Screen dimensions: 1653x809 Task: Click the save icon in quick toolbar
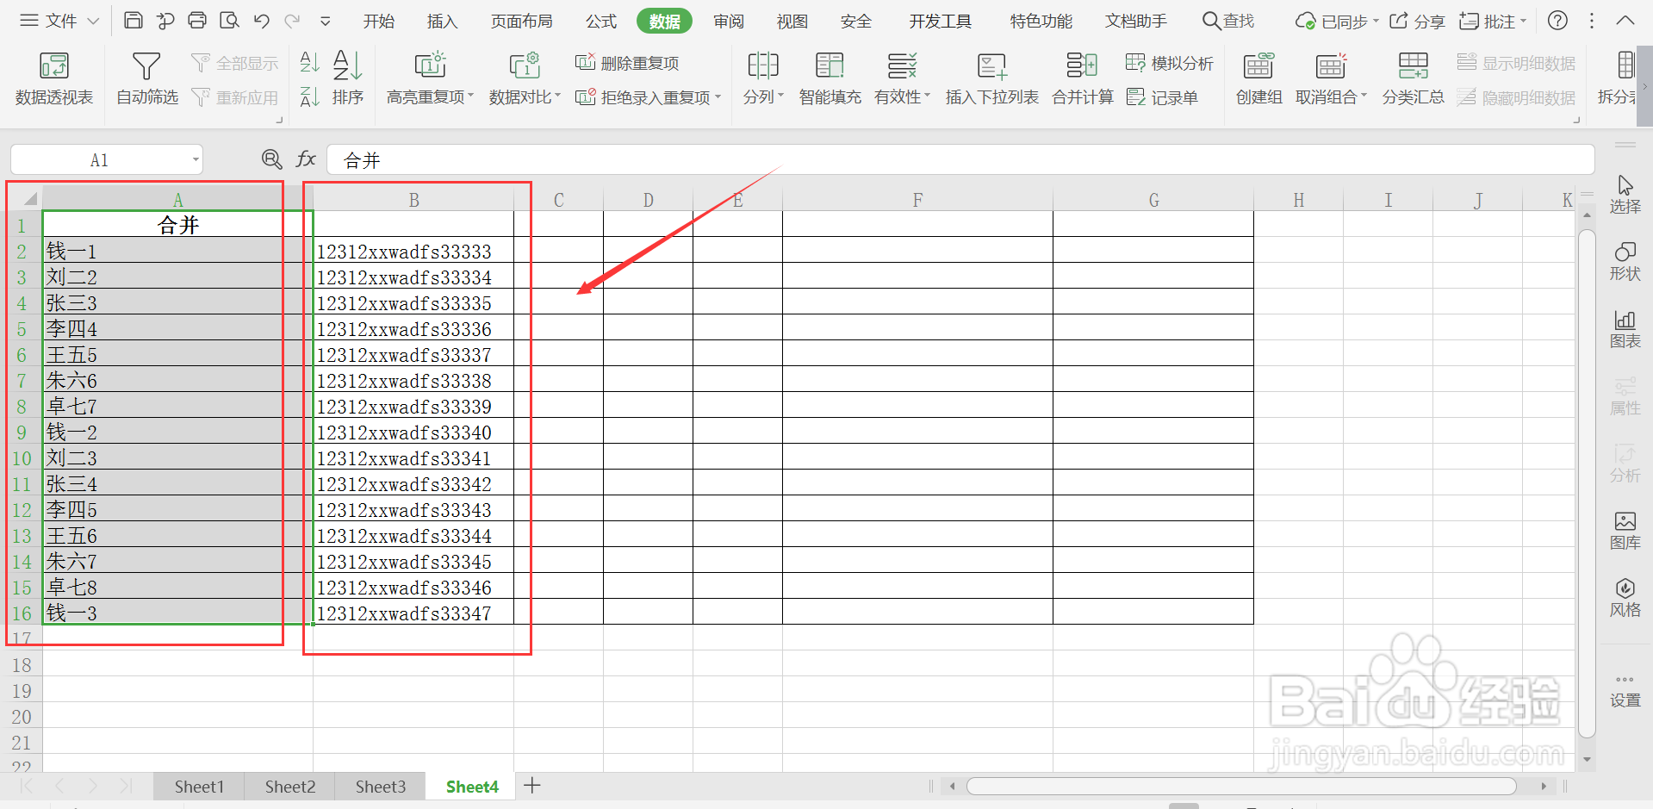(x=134, y=21)
